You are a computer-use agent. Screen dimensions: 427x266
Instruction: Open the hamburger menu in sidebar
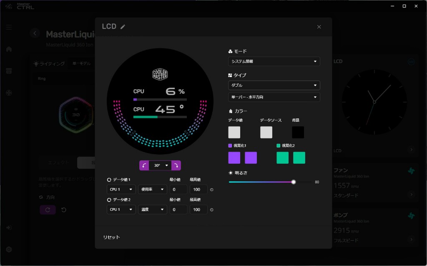[x=9, y=27]
